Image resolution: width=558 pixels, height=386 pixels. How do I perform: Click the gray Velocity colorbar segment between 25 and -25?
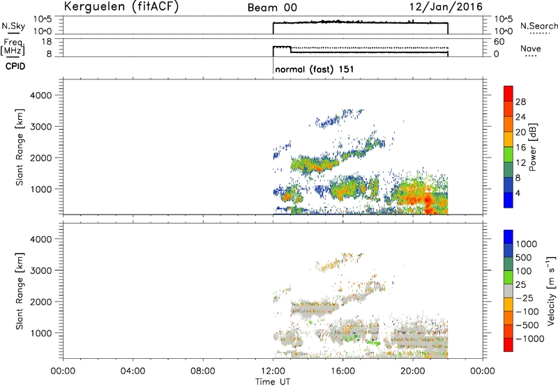click(x=508, y=291)
